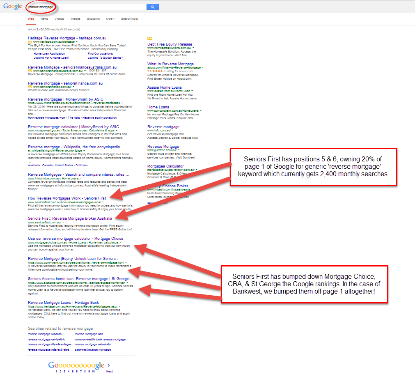Image resolution: width=415 pixels, height=379 pixels.
Task: Open the 'Home Loan Application' sitelink
Action: [49, 54]
